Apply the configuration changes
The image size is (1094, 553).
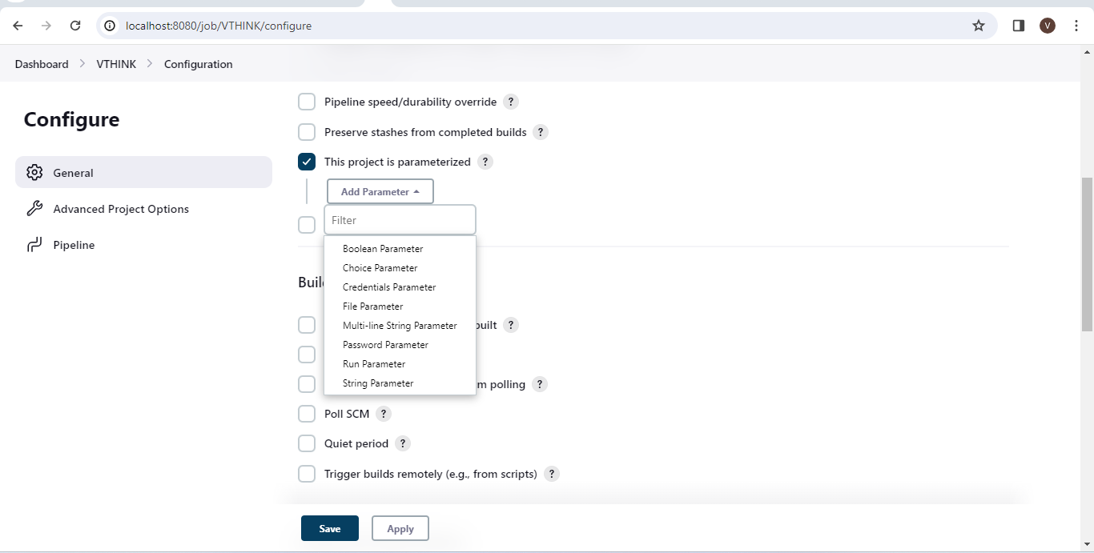coord(400,528)
